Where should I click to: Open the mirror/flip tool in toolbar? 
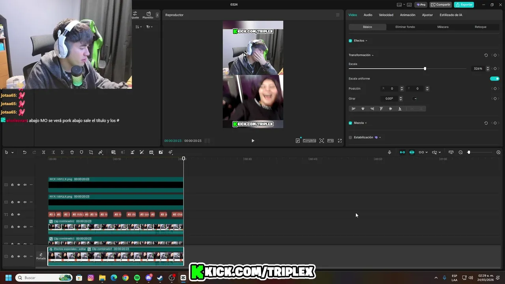coord(101,152)
